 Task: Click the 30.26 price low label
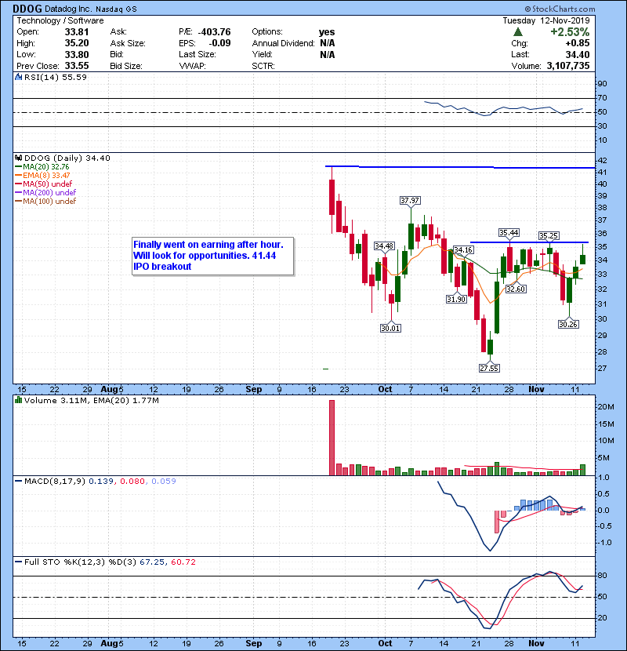[568, 324]
